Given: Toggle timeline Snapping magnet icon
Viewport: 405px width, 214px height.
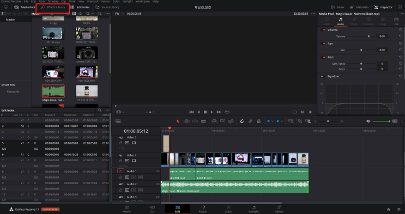Looking at the screenshot, I should 242,121.
